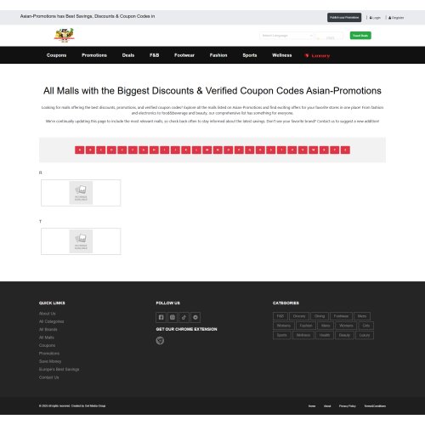Open About Us in Quick Links
The image size is (425, 425).
(x=48, y=314)
